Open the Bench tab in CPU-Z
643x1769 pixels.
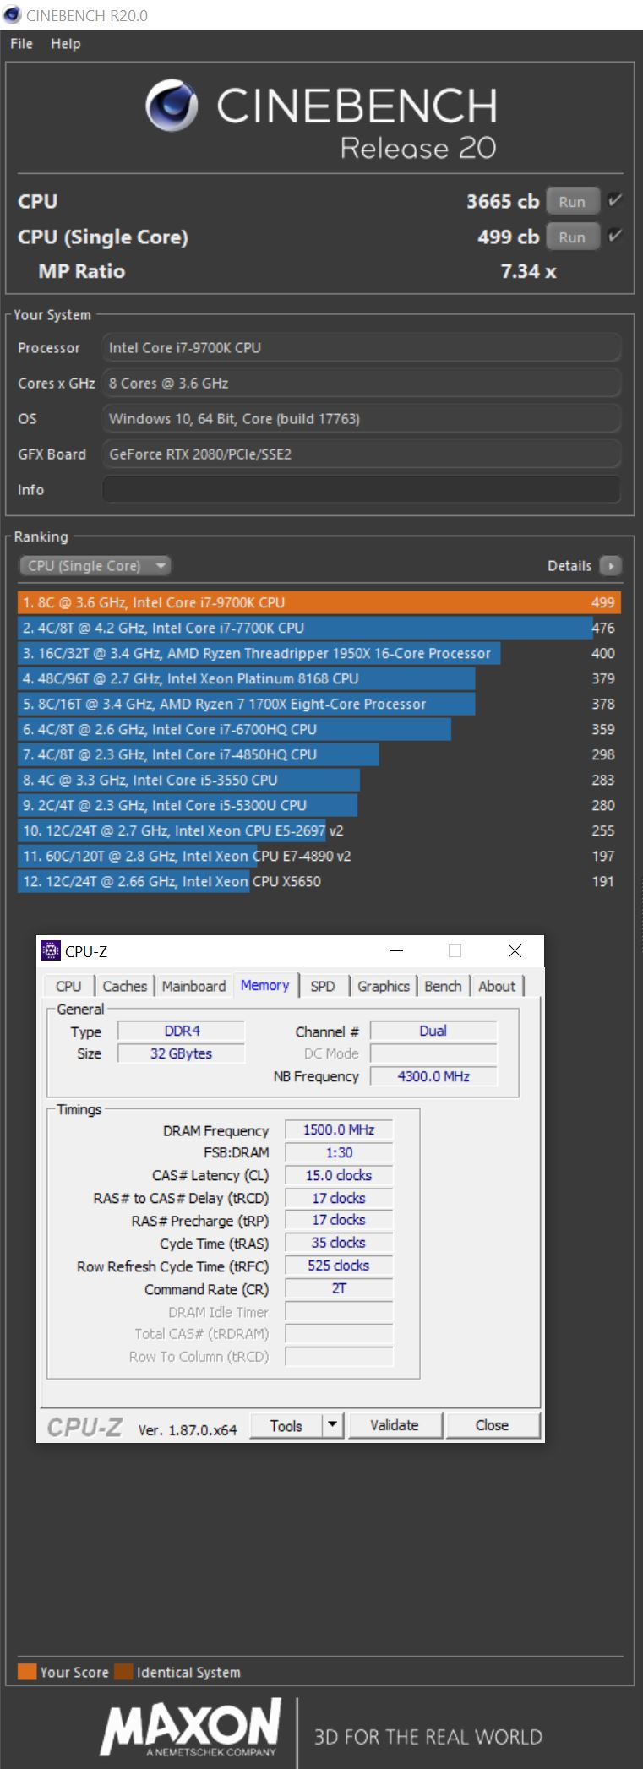tap(443, 986)
